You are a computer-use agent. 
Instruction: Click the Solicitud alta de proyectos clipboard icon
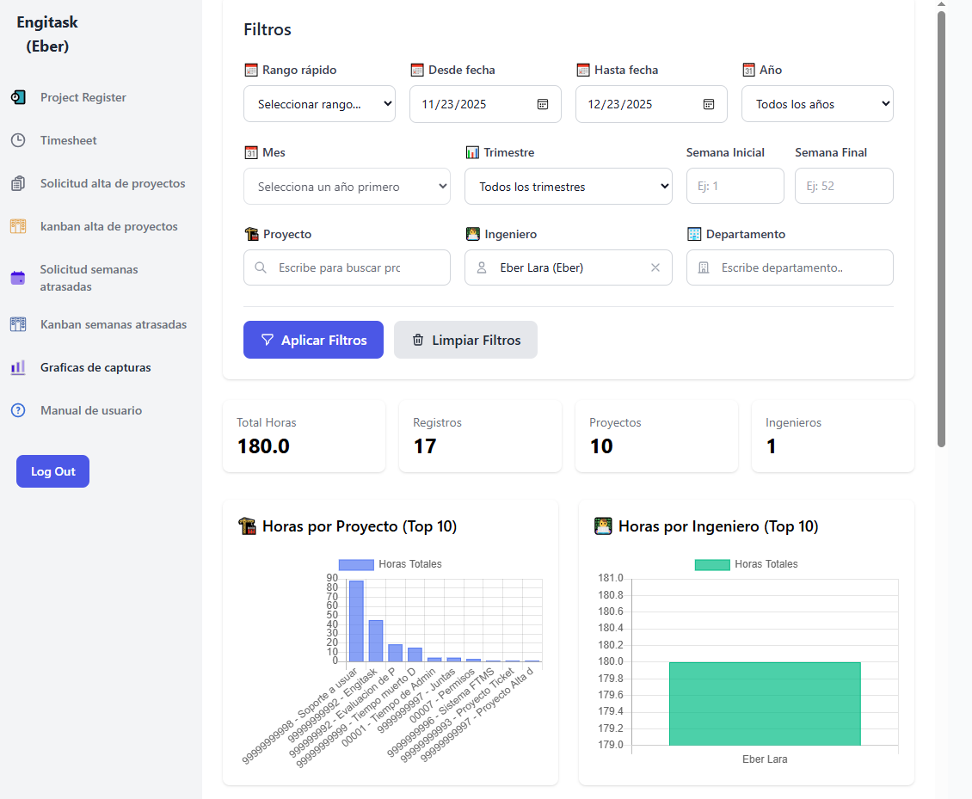(x=18, y=183)
